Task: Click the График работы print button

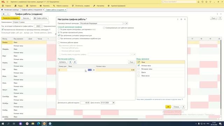Action: (41, 18)
